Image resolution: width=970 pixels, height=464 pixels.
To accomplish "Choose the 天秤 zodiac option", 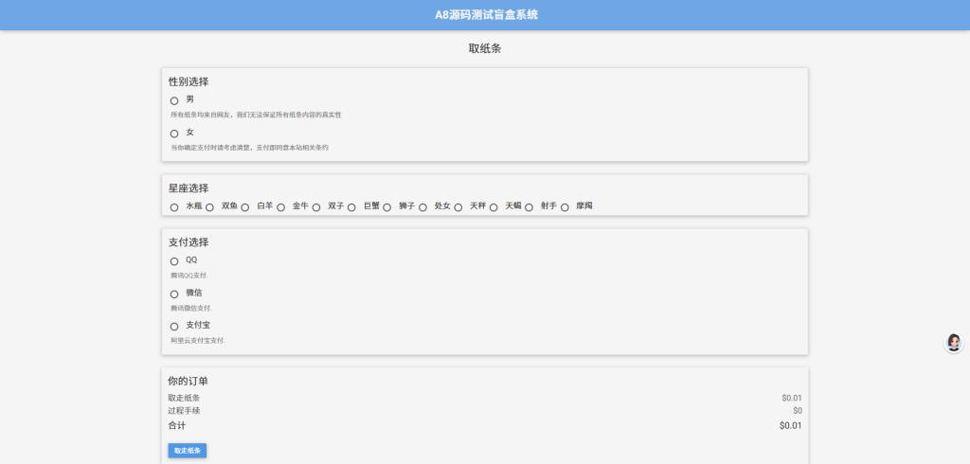I will 458,207.
